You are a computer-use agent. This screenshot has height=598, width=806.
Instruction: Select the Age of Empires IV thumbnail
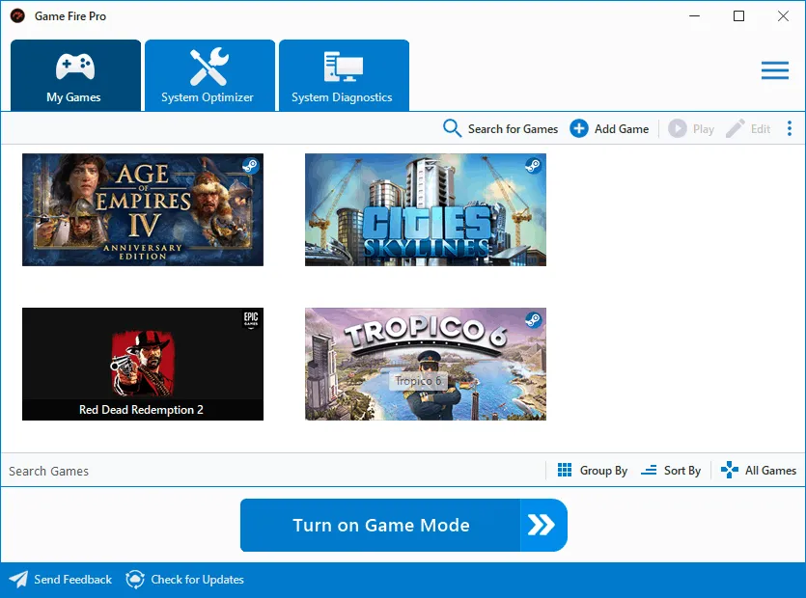(x=142, y=210)
